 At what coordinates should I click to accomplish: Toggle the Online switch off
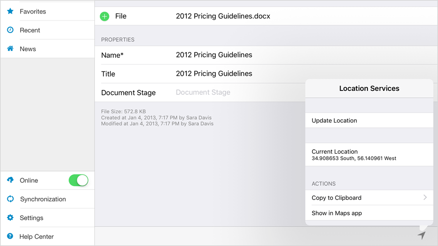point(78,180)
